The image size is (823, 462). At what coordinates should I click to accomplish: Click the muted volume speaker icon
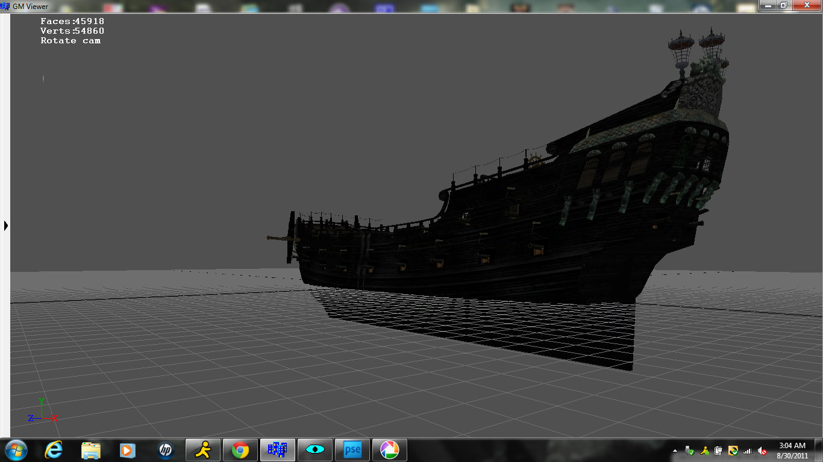click(x=762, y=451)
